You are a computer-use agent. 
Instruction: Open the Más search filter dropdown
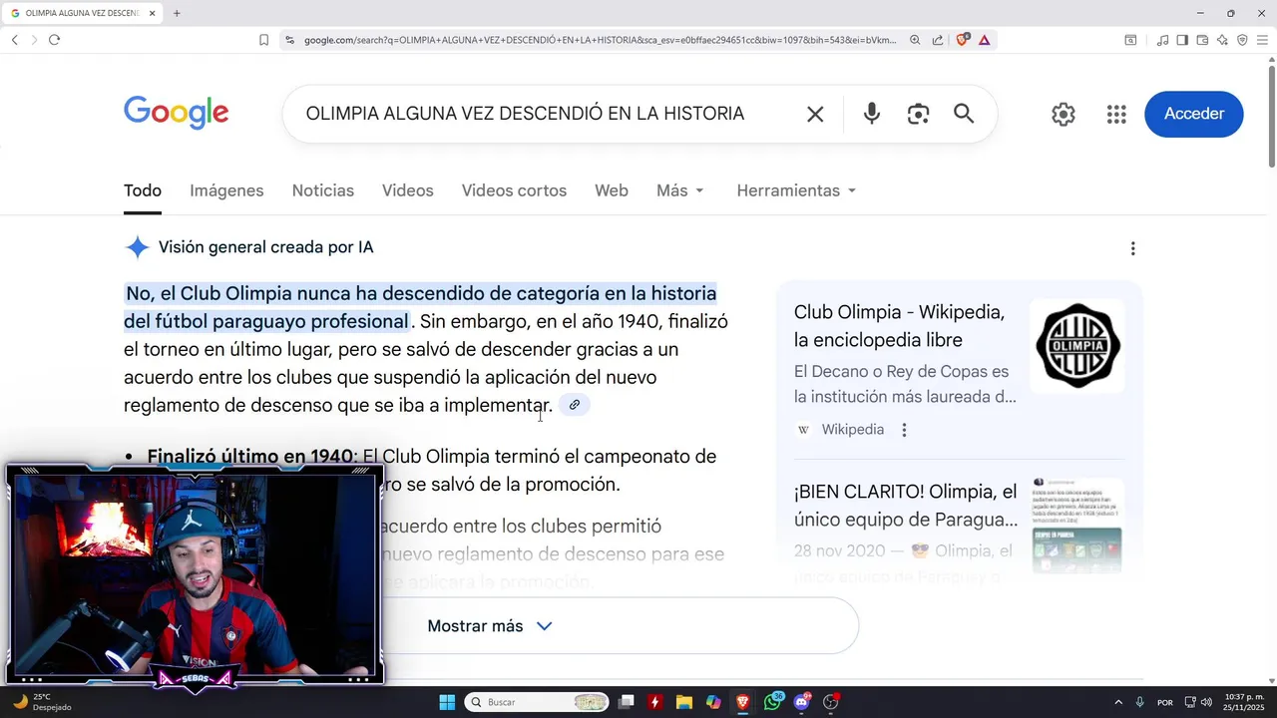coord(680,190)
